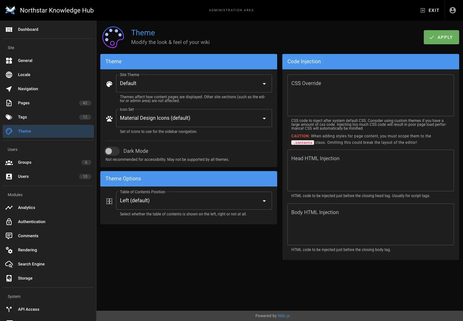Click the Tags count badge 12
This screenshot has height=321, width=463.
tap(85, 117)
